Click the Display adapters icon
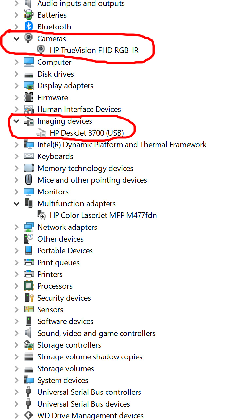Image resolution: width=231 pixels, height=420 pixels. [29, 85]
